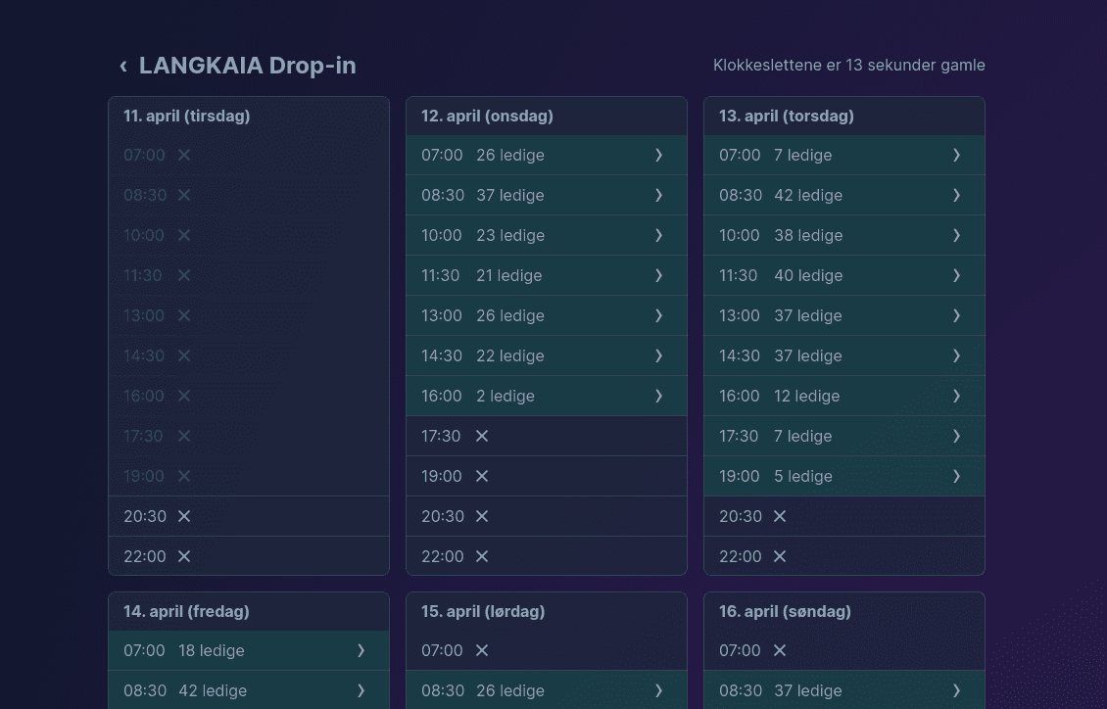Select the 12. april 11:30 slot with 21 ledige

tap(547, 276)
